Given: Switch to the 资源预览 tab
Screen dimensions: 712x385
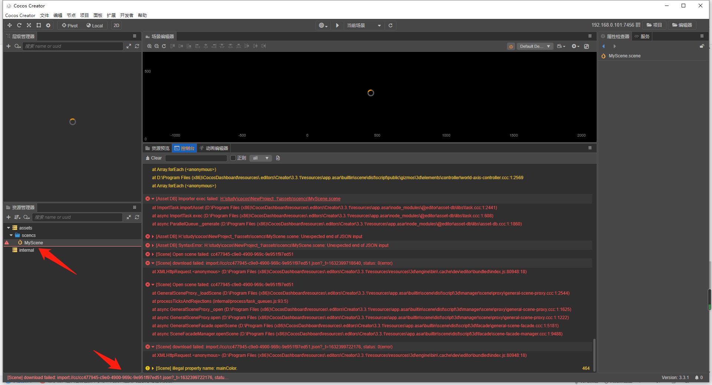Looking at the screenshot, I should coord(157,148).
